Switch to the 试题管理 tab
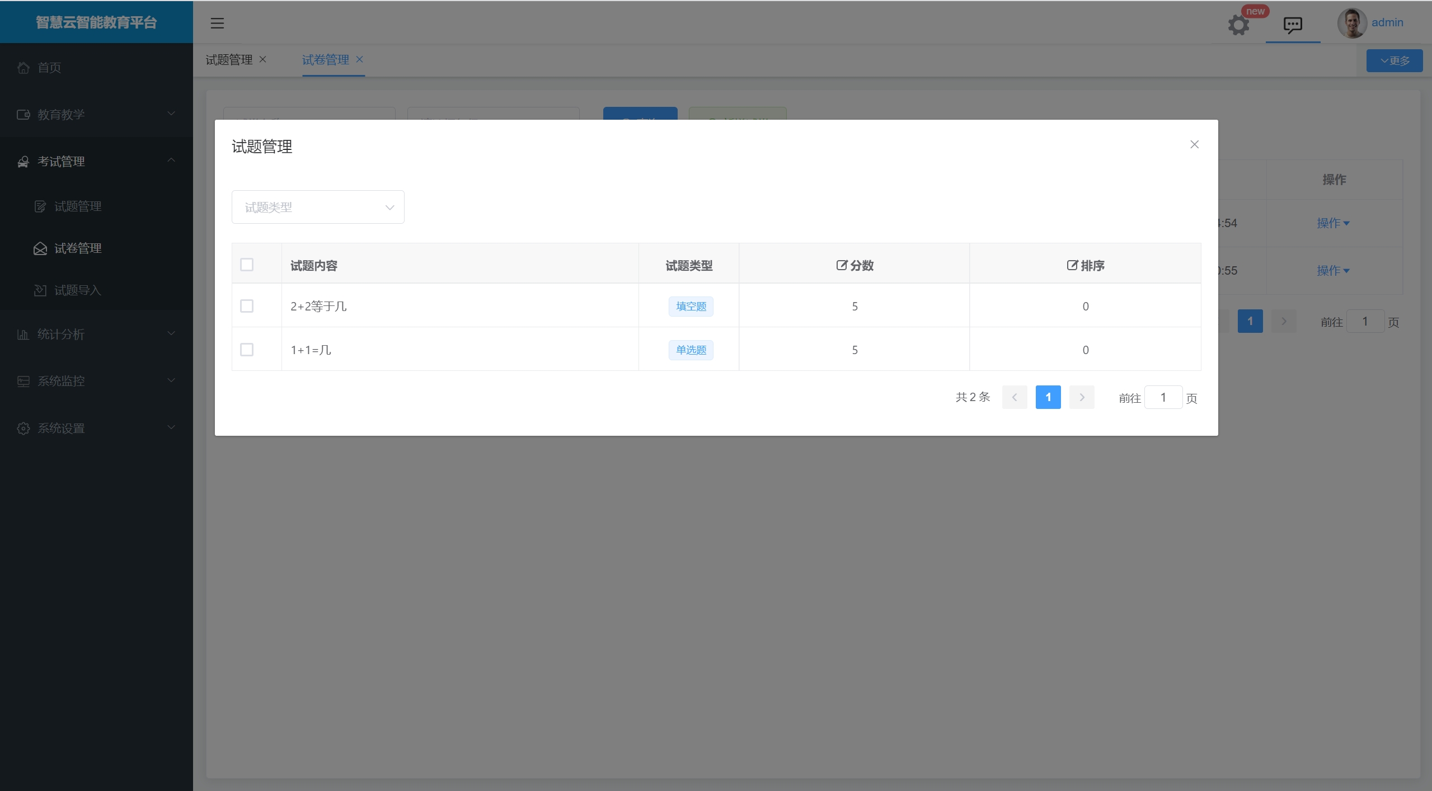 pyautogui.click(x=229, y=60)
